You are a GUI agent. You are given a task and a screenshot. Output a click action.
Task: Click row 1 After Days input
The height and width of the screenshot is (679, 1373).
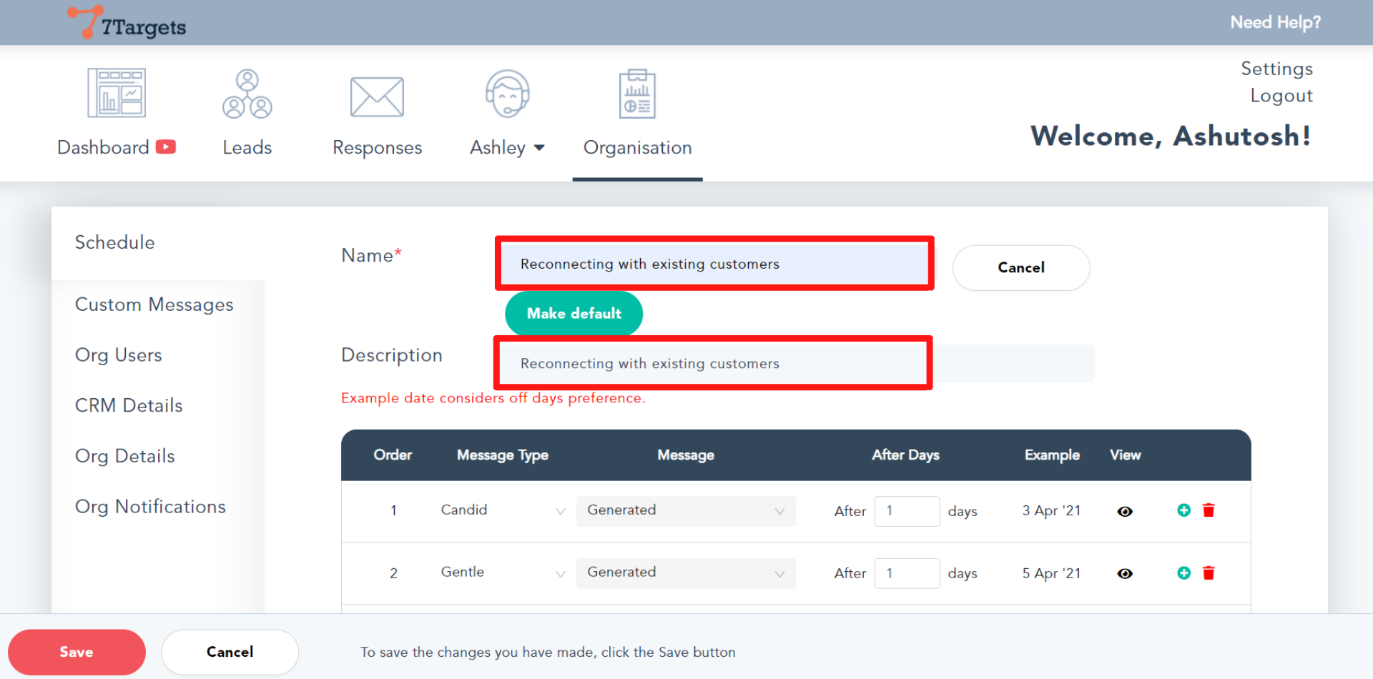pos(907,511)
